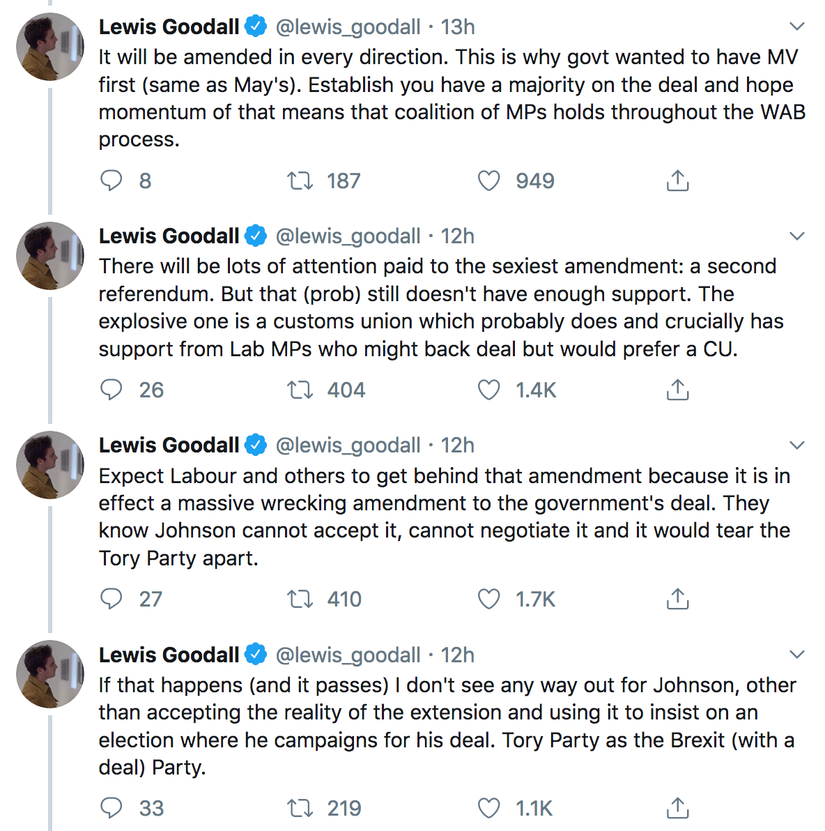The image size is (825, 831).
Task: Reply to the 13h tweet about amendments
Action: (111, 181)
